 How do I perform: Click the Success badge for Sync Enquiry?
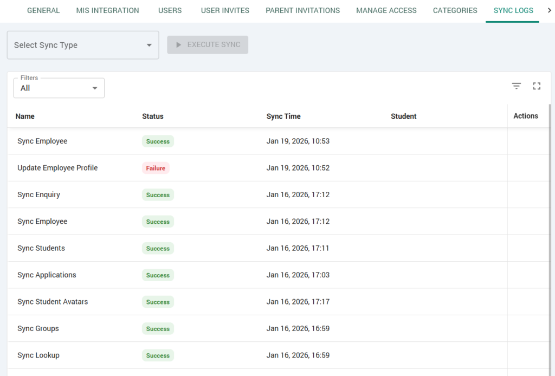[158, 195]
